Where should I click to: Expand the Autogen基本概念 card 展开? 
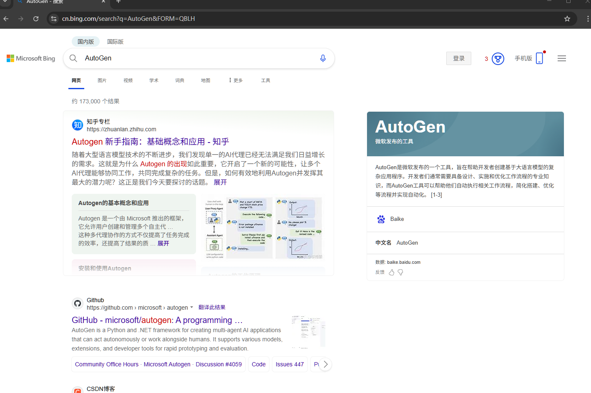(163, 243)
